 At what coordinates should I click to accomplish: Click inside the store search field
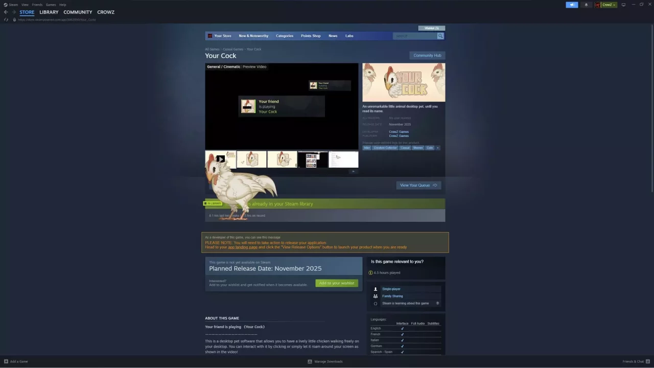415,36
